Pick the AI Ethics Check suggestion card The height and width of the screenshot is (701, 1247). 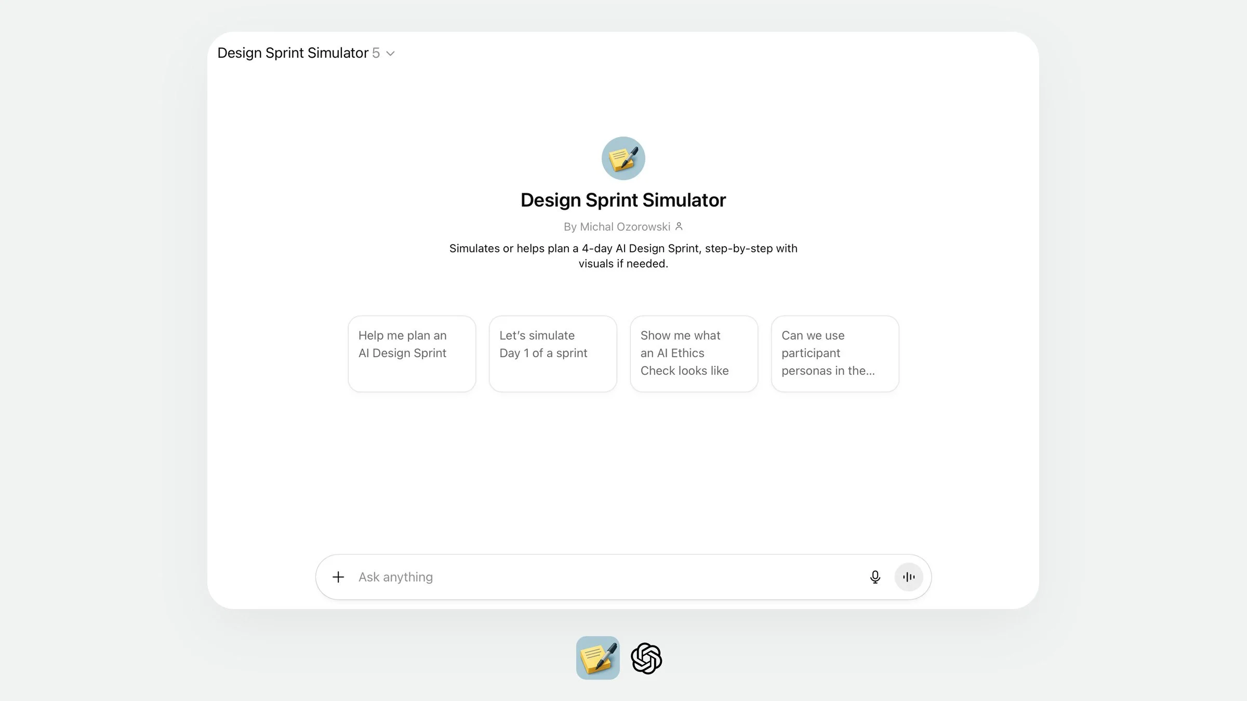coord(694,354)
